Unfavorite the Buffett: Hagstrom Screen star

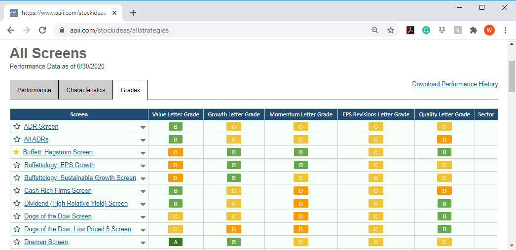tap(16, 152)
